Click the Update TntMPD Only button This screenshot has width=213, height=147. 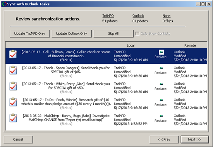click(29, 34)
